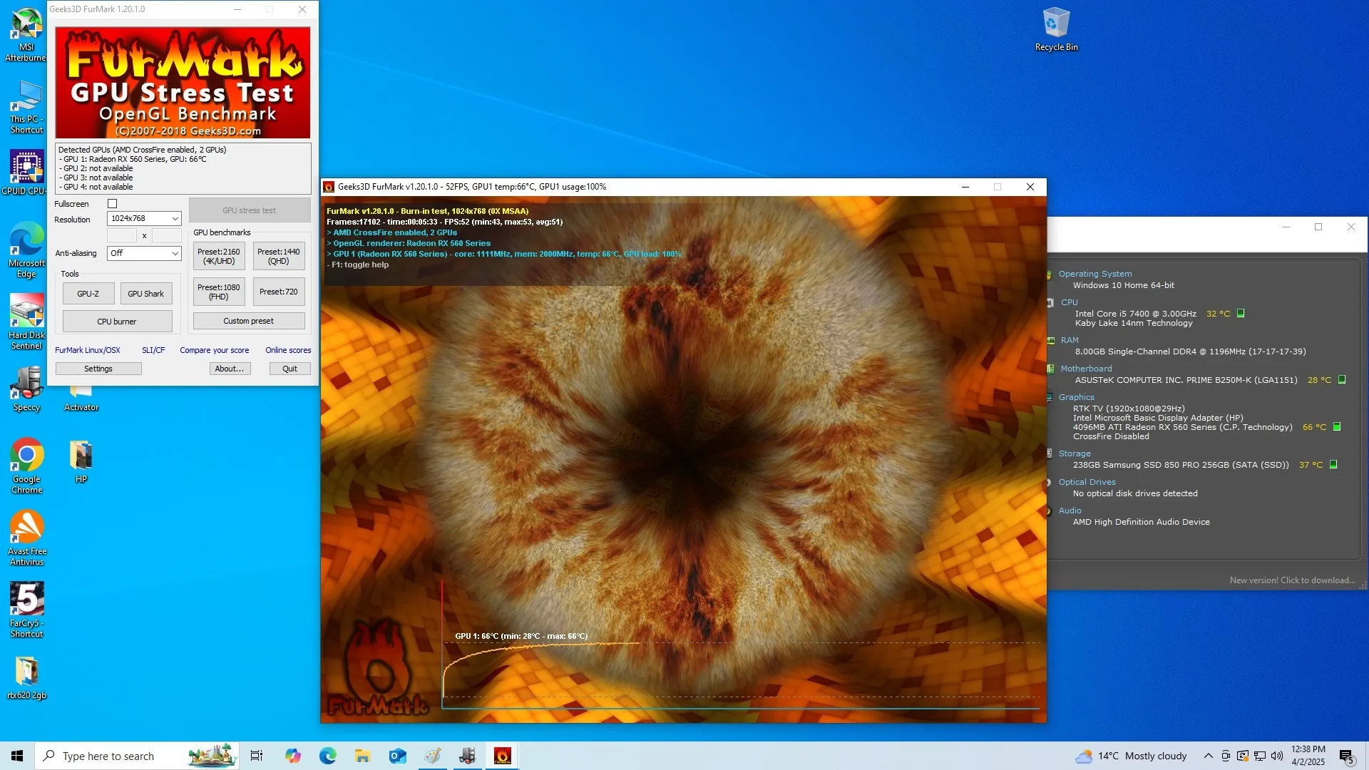Run Preset:2160 (4K/UHD) benchmark
This screenshot has width=1369, height=770.
tap(219, 256)
